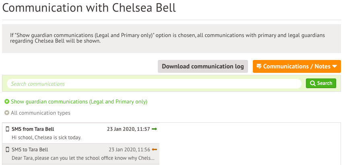
Task: Click the magnifier icon in the Search button
Action: (x=312, y=83)
